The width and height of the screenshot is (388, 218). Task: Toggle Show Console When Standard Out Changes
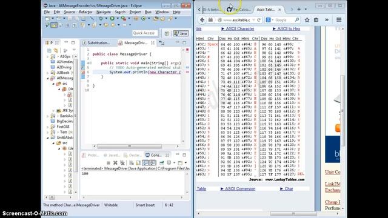point(145,163)
